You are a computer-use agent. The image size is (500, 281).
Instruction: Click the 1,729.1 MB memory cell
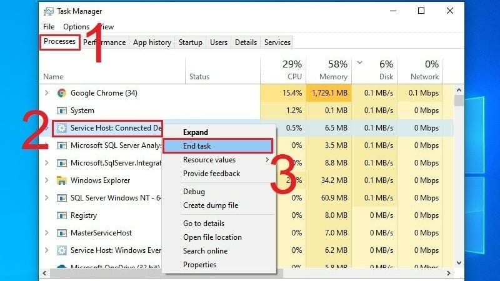click(329, 93)
